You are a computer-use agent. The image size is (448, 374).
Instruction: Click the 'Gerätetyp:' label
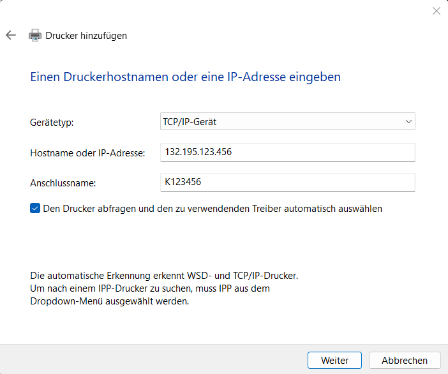[52, 122]
